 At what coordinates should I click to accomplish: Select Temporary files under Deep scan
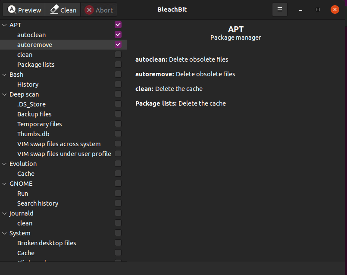click(x=39, y=124)
